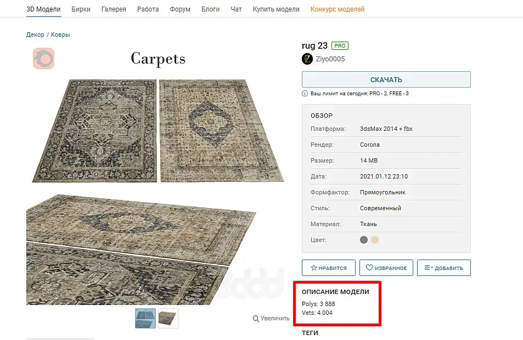Click the Ziyo0005 author avatar

pyautogui.click(x=307, y=59)
